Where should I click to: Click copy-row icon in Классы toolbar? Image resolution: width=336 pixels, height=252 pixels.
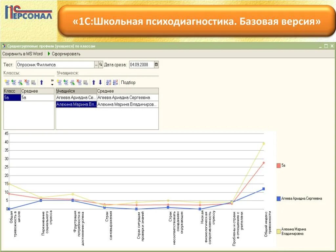coord(14,82)
